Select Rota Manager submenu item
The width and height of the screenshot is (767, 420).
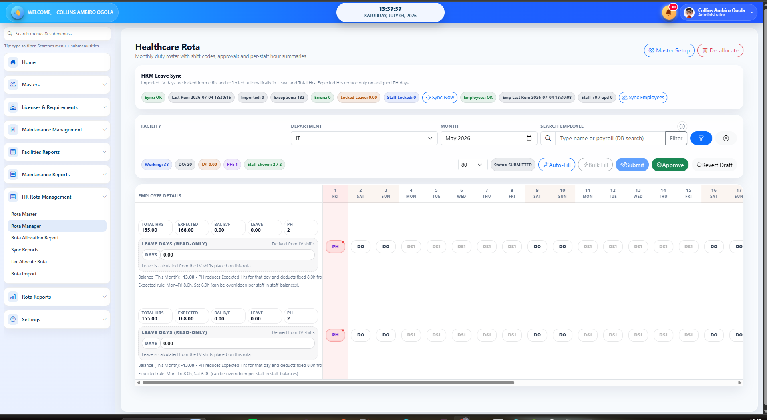[x=57, y=226]
